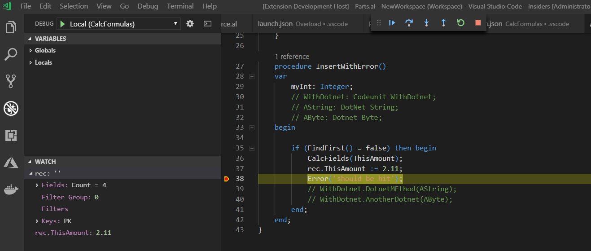Open the Terminal menu
The image size is (591, 251).
(180, 6)
